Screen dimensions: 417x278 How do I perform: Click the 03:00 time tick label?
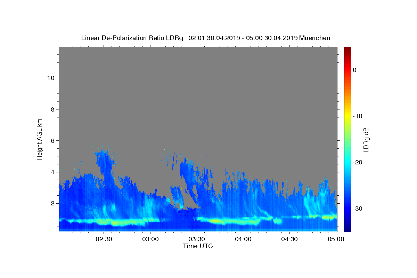(150, 239)
